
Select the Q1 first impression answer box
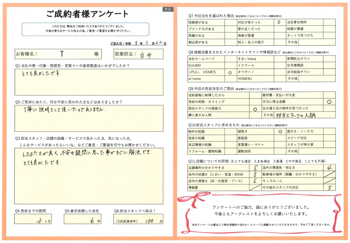(89, 82)
